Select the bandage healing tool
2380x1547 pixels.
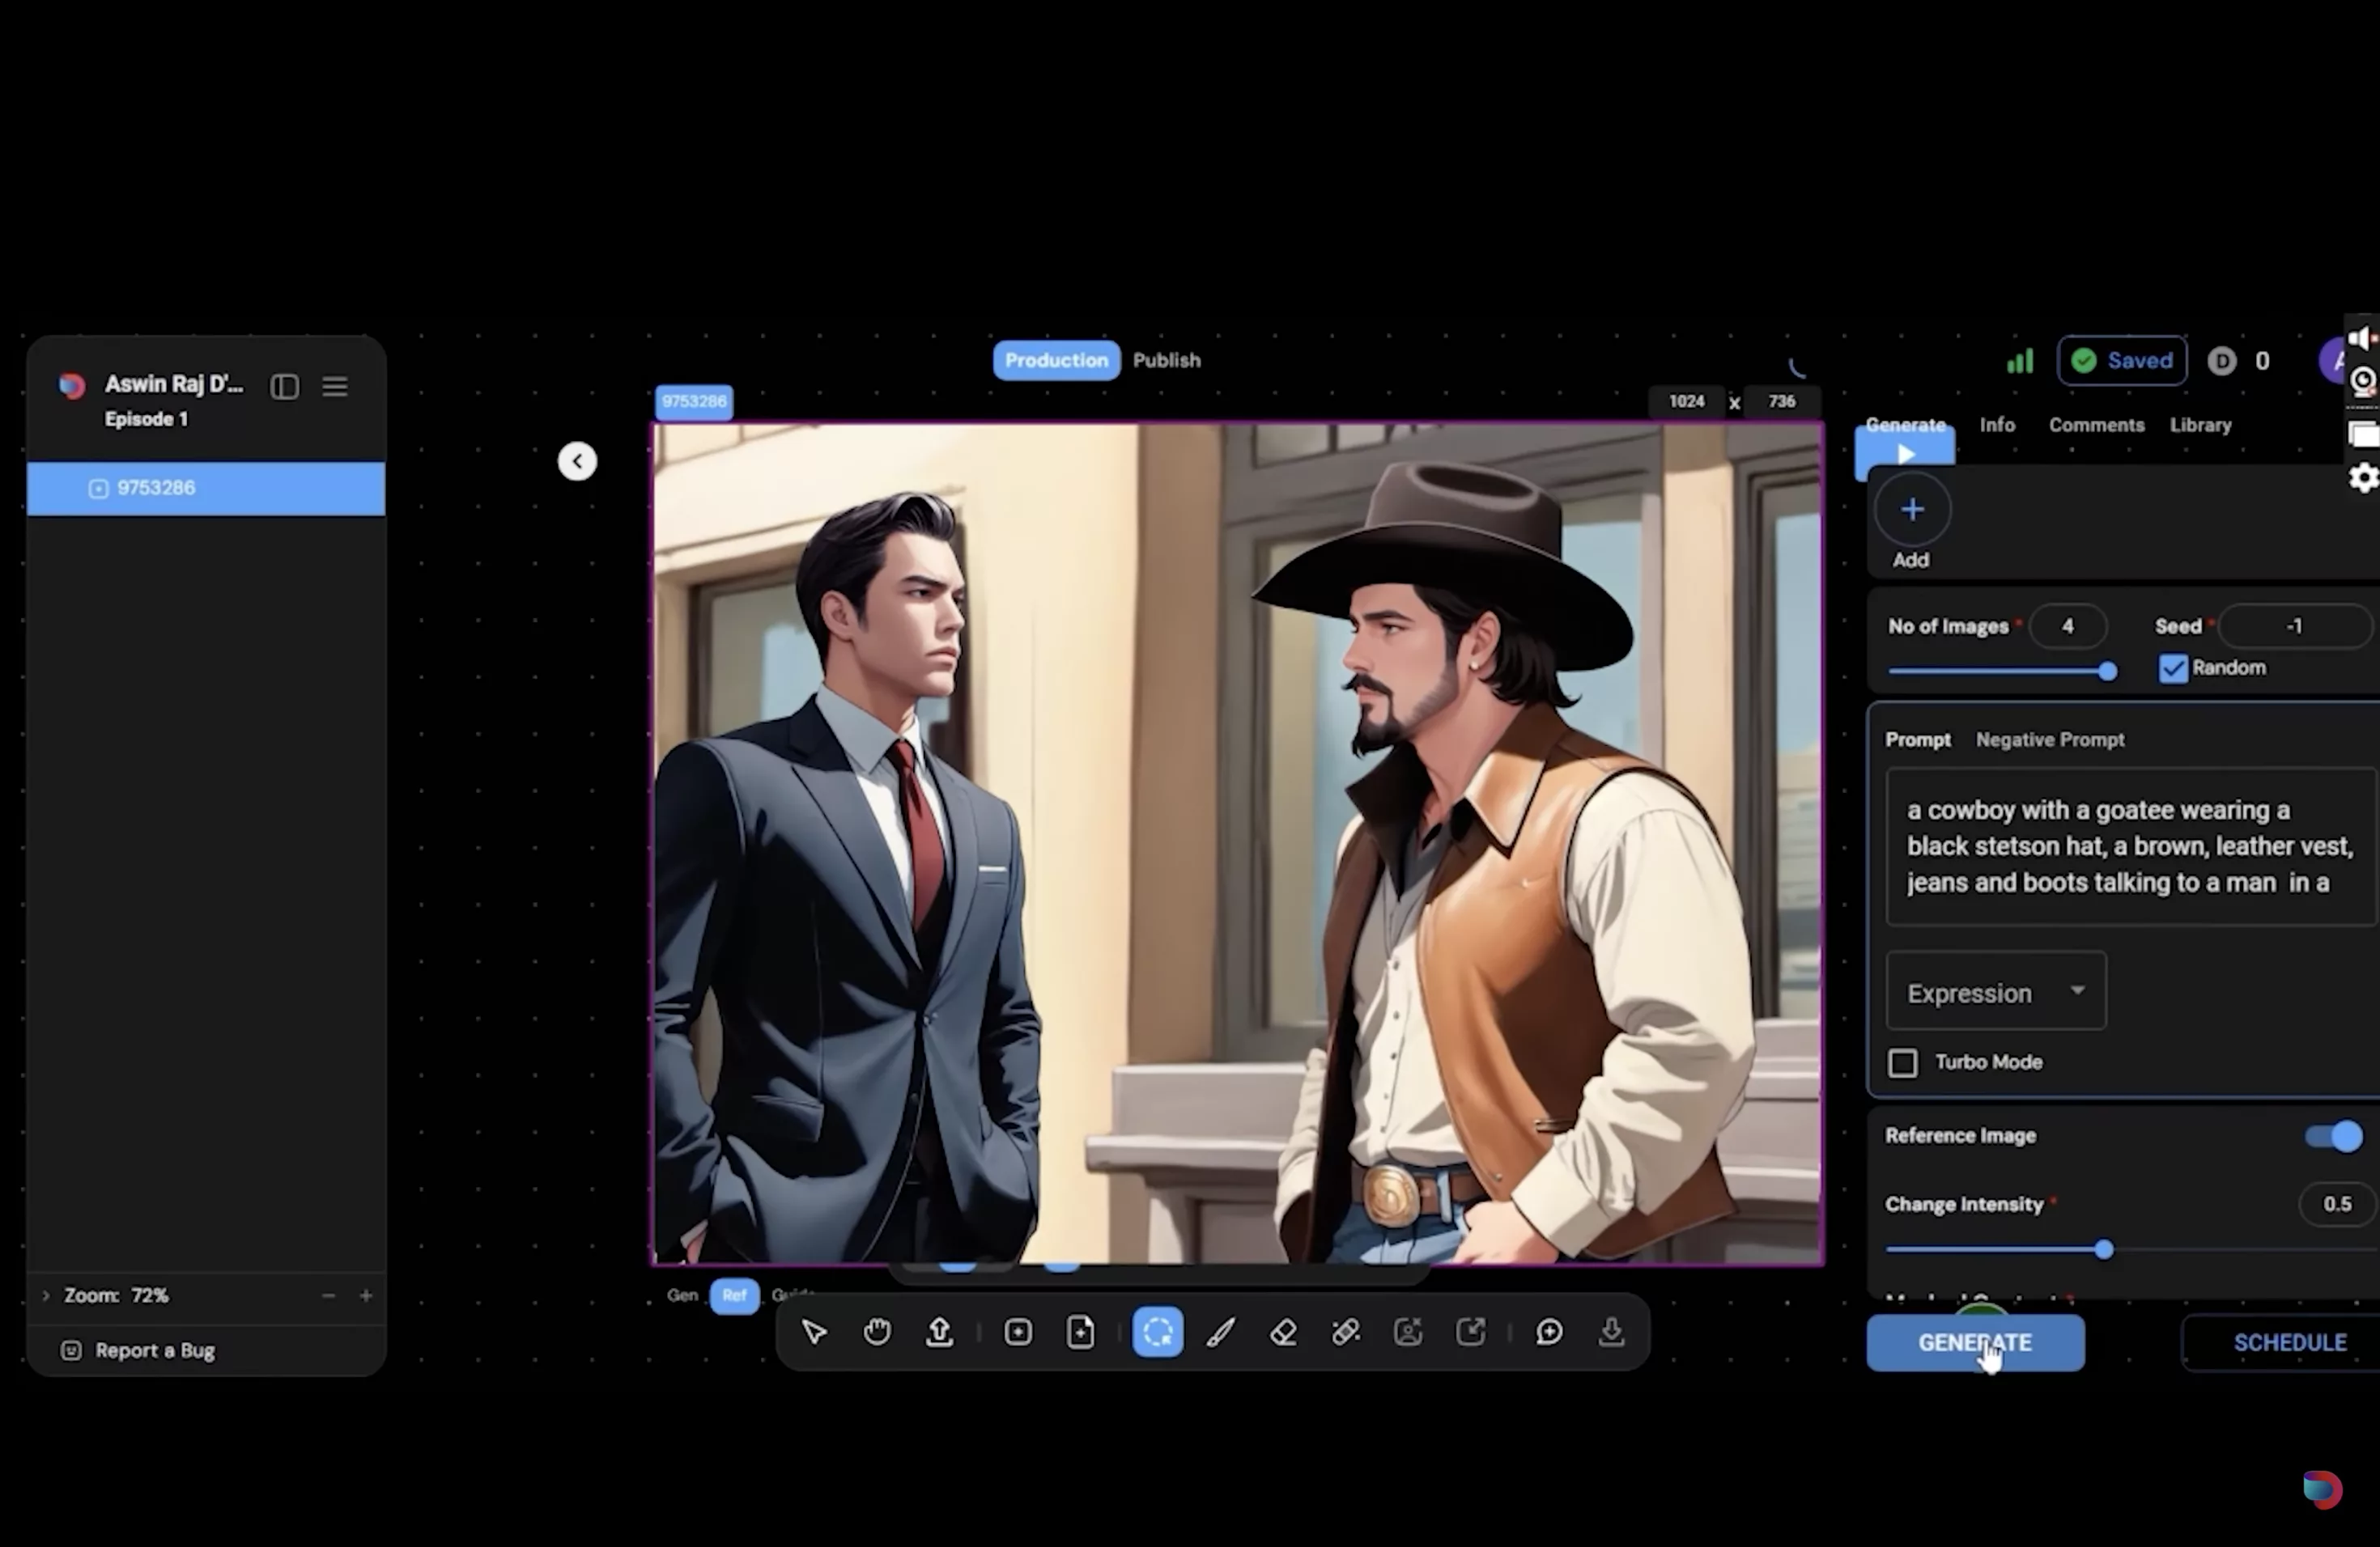1346,1332
